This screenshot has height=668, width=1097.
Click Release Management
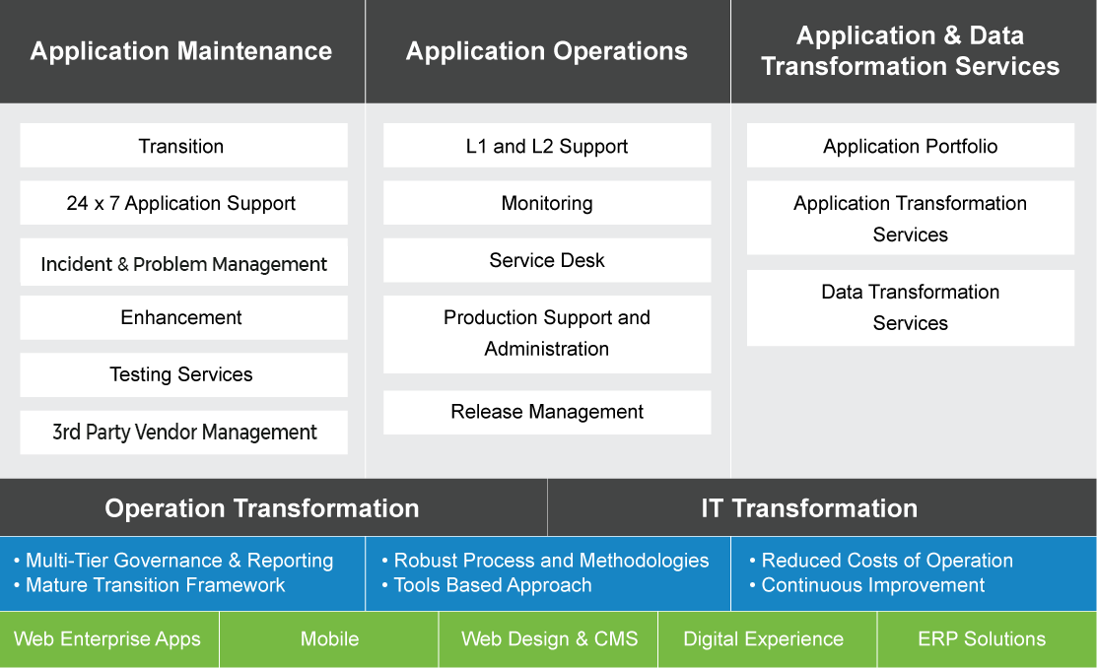click(x=547, y=412)
